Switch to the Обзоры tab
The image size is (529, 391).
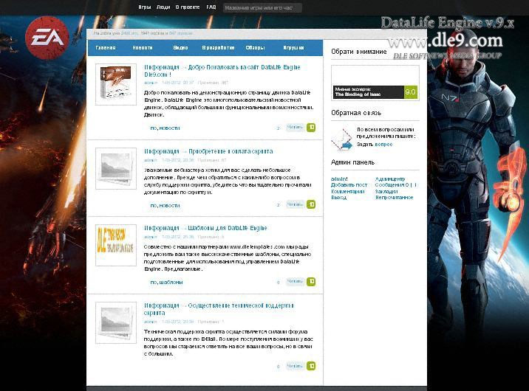255,48
